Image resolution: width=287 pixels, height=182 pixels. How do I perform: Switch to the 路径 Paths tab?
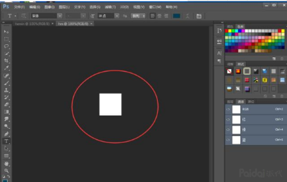(251, 102)
